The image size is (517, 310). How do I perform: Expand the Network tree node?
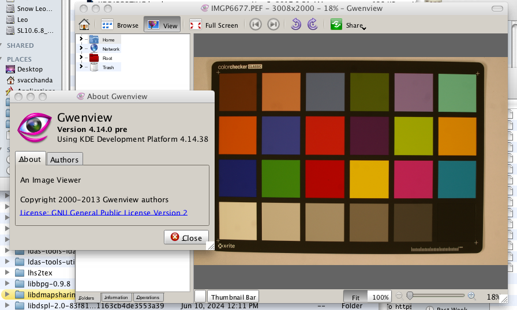coord(81,48)
